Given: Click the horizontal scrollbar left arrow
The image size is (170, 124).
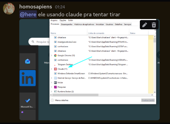Looking at the screenshot, I should [51, 95].
